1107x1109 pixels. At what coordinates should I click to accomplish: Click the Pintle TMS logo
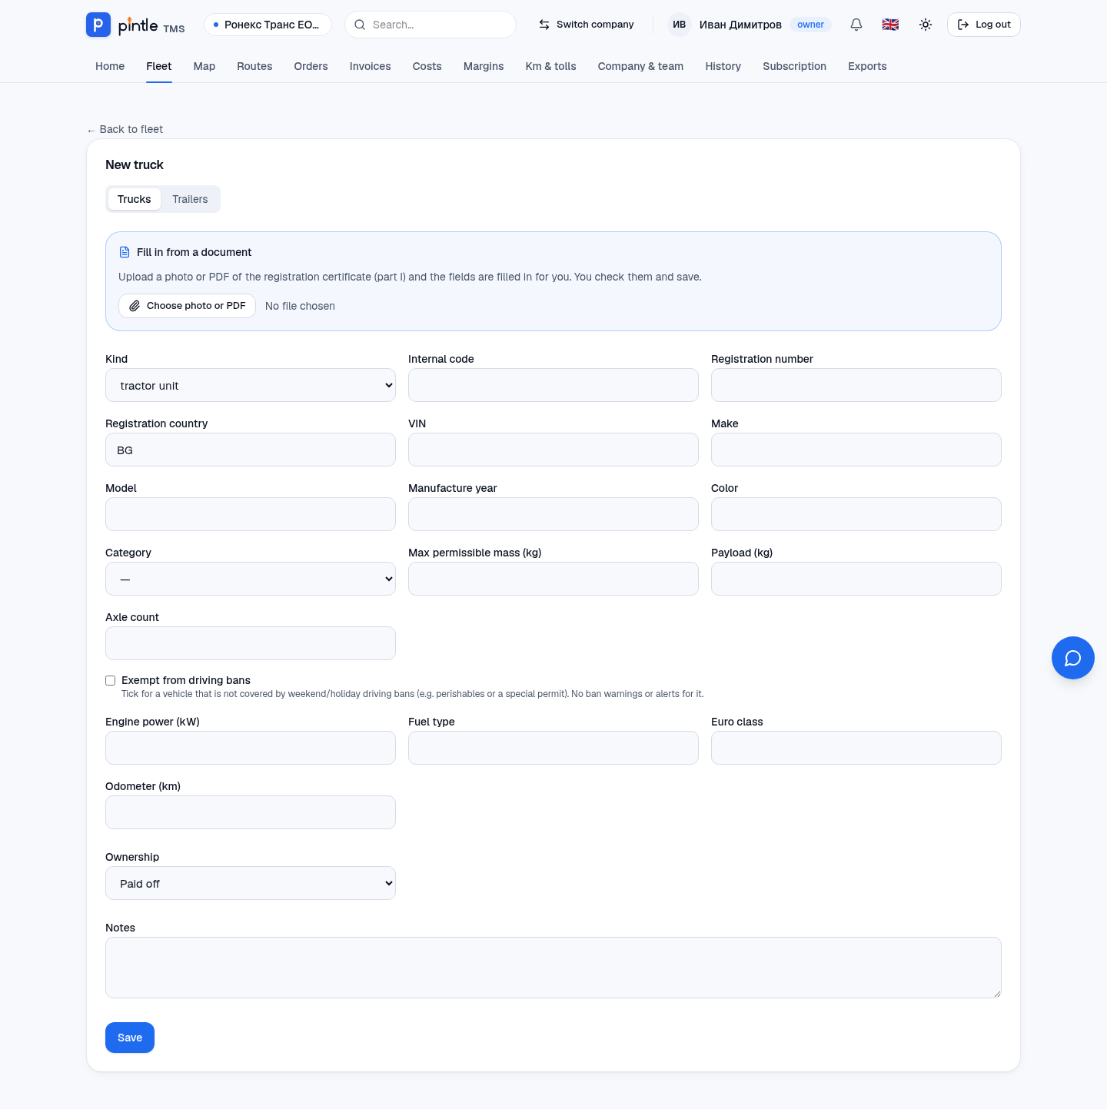tap(135, 25)
